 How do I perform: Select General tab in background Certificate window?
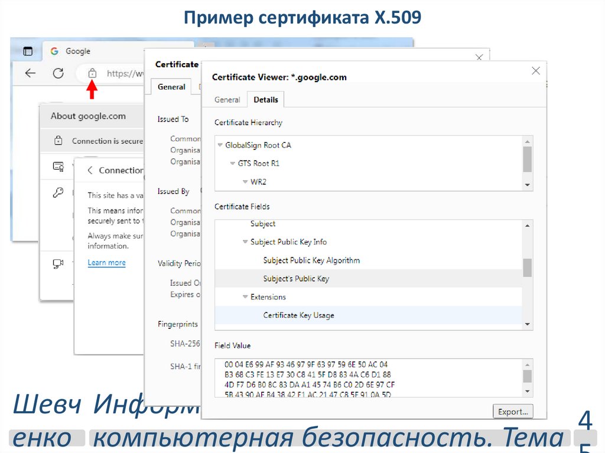tap(171, 87)
